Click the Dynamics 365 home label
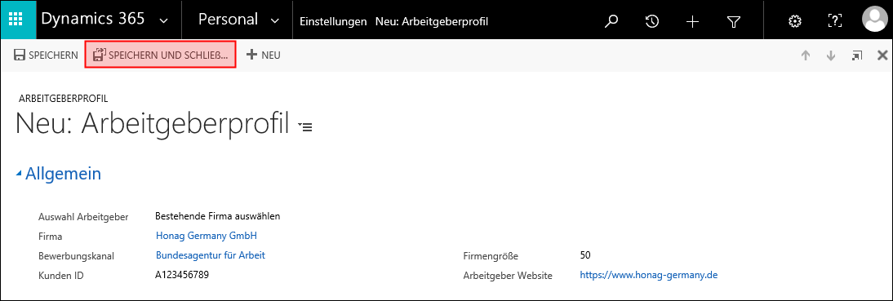This screenshot has width=893, height=301. (93, 19)
